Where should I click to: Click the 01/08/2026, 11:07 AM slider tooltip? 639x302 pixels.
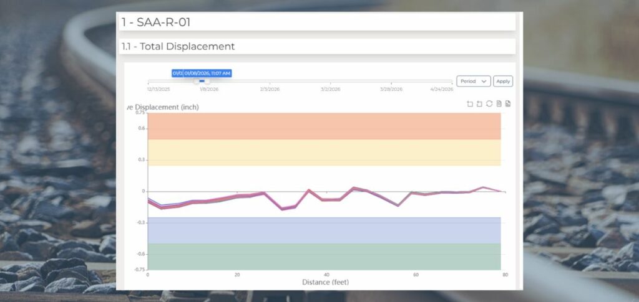click(x=207, y=73)
